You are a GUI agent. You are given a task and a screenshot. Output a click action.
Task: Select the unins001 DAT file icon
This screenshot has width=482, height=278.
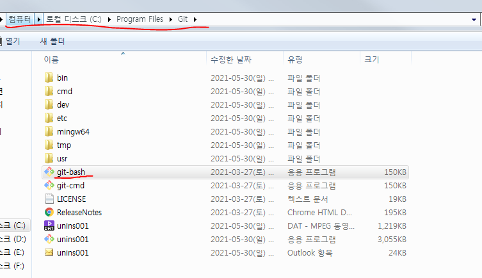(x=49, y=225)
